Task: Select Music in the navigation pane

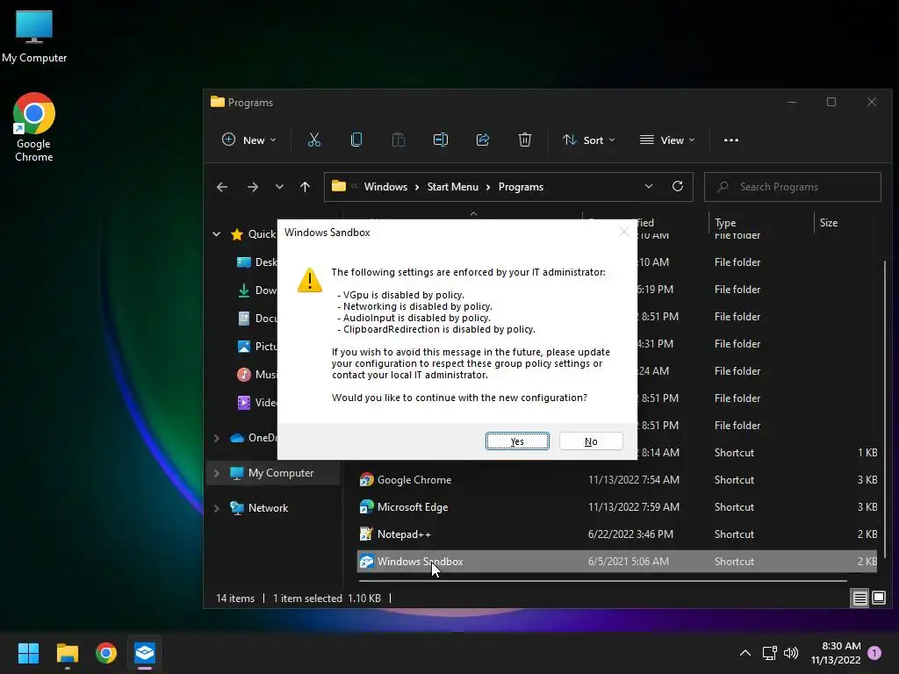Action: click(257, 374)
